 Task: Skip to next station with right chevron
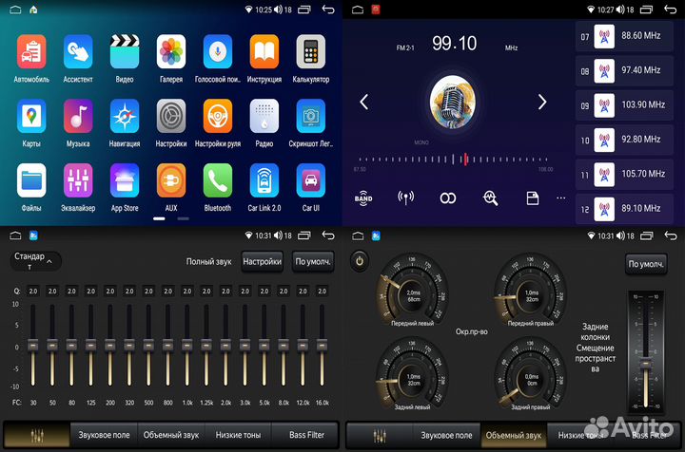542,102
